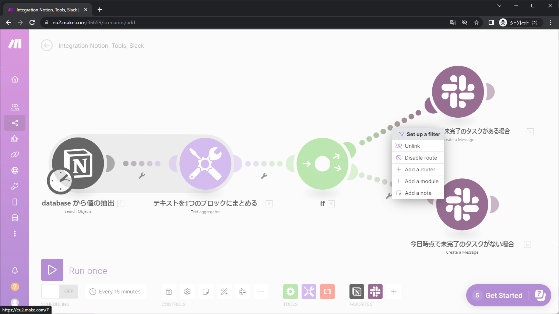Add a new favorite with plus
This screenshot has width=559, height=314.
pyautogui.click(x=394, y=292)
